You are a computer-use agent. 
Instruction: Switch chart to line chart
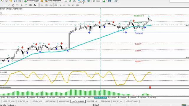74,1
